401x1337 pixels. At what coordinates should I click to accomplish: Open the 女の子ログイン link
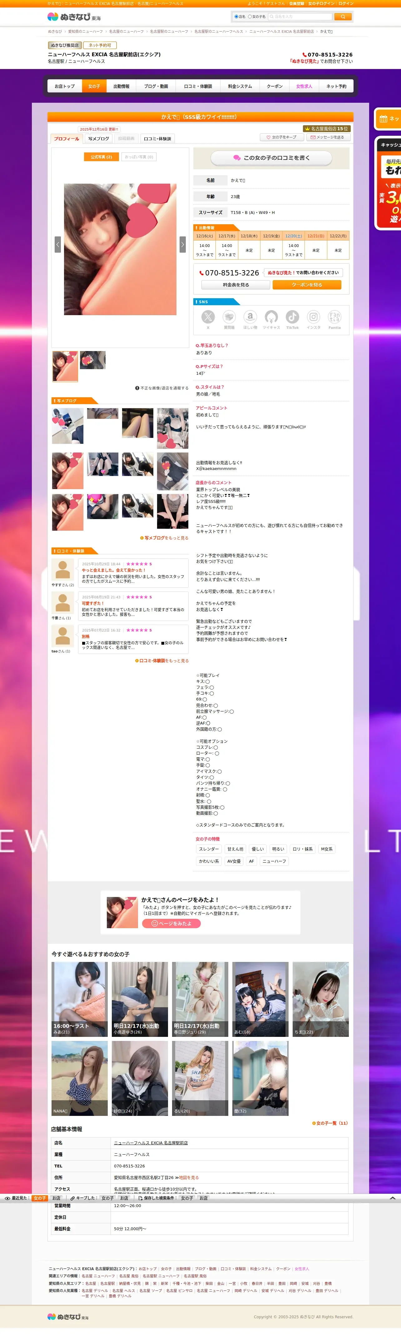321,3
